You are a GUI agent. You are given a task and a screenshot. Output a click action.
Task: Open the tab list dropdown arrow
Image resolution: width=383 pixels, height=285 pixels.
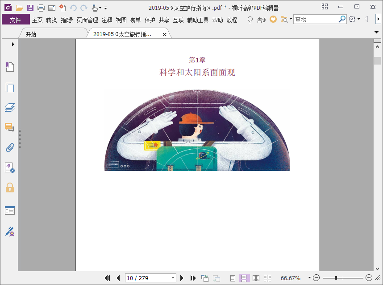pos(376,32)
